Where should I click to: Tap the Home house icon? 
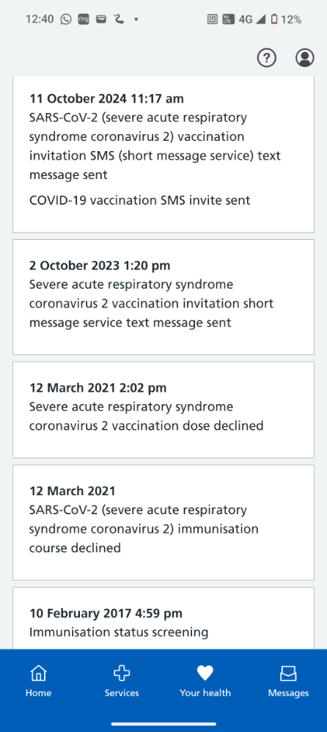point(38,673)
